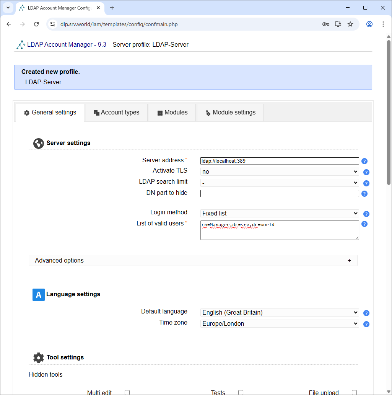Reload the page
Viewport: 392px width, 395px height.
click(x=36, y=24)
